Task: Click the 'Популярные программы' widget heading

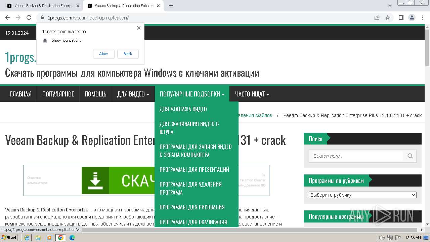Action: pos(336,217)
